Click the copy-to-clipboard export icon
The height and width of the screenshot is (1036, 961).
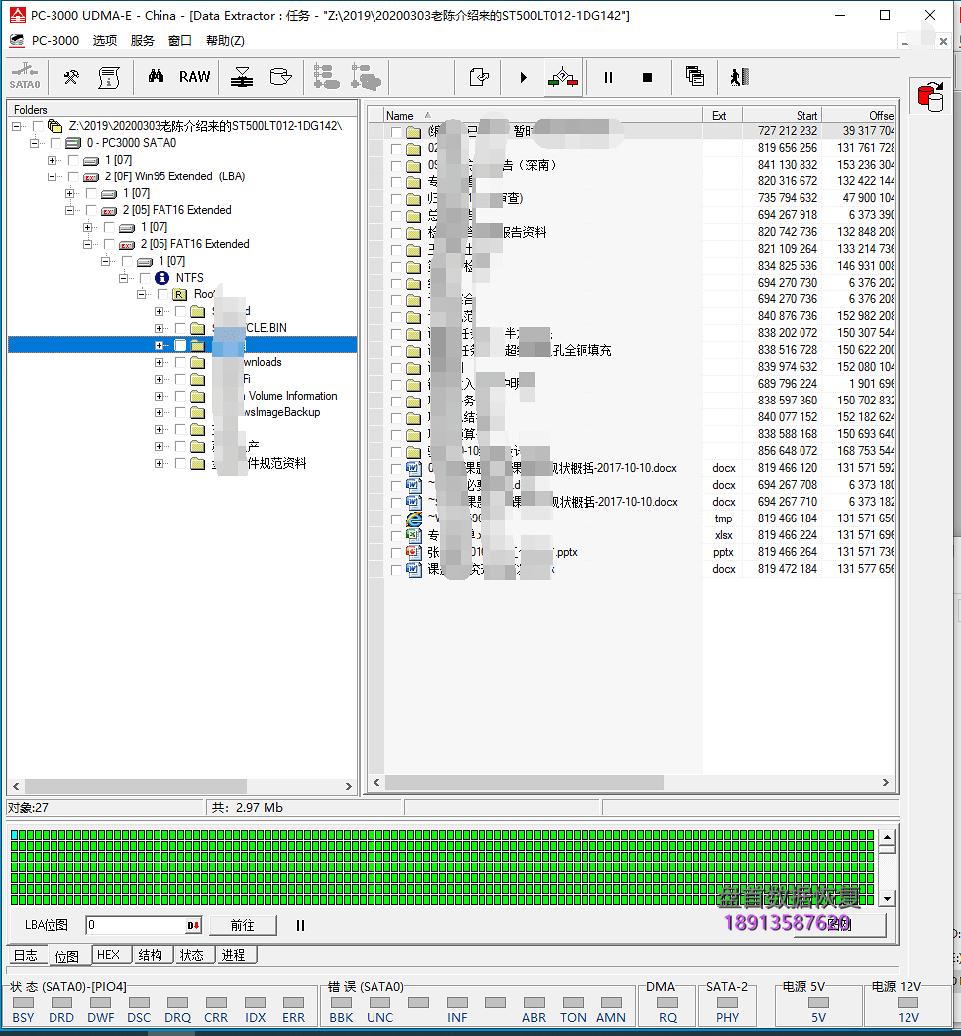click(479, 77)
